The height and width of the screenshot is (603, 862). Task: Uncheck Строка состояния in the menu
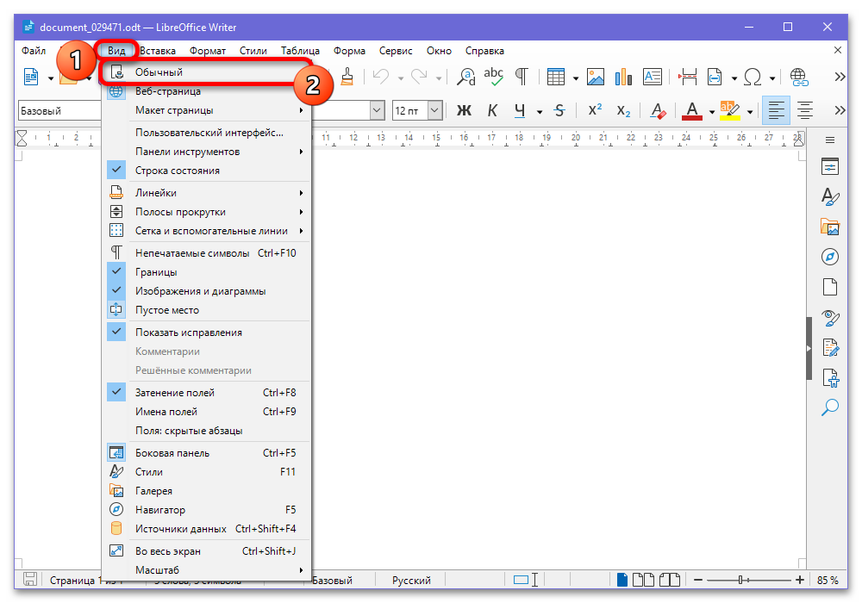coord(206,171)
